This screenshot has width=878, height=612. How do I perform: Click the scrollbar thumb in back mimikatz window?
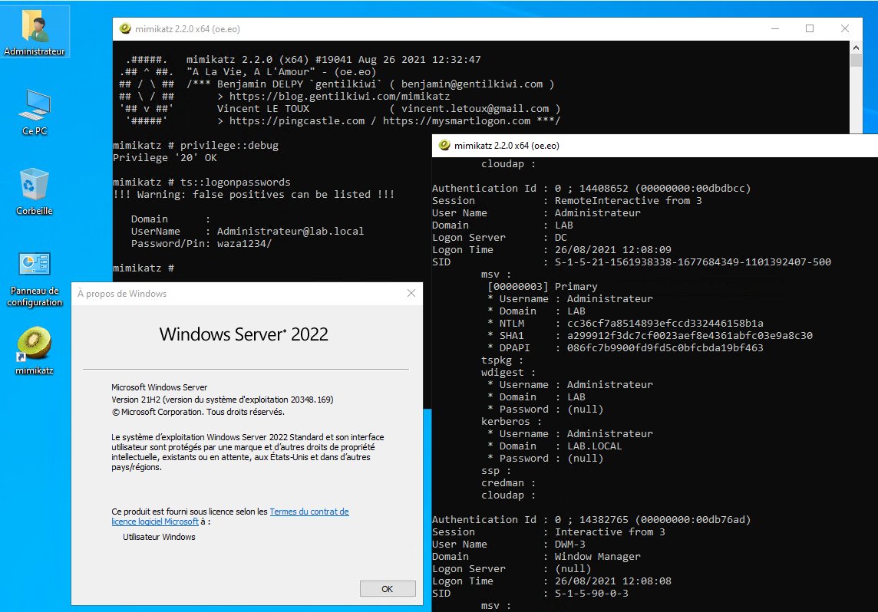856,61
